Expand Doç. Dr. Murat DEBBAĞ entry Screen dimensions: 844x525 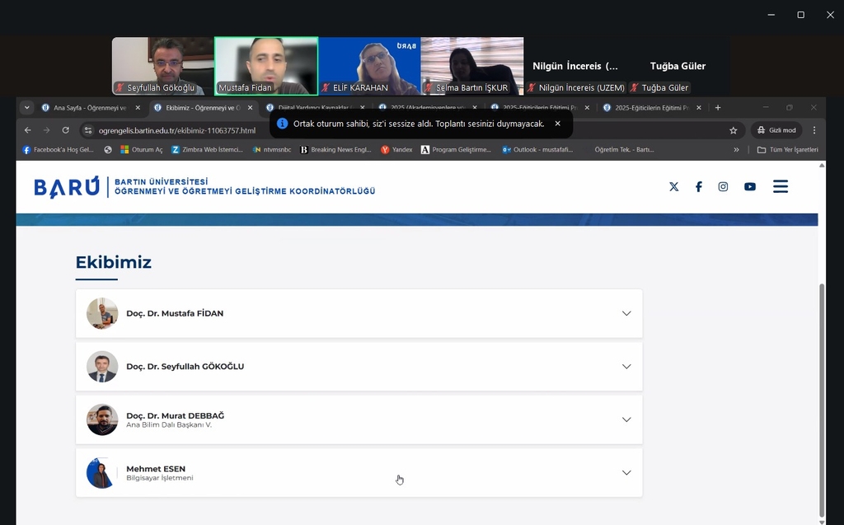click(626, 420)
